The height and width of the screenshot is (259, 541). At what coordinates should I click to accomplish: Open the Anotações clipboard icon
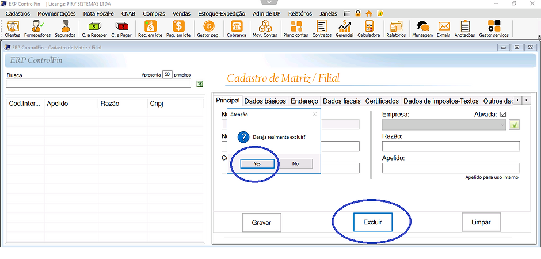[465, 29]
